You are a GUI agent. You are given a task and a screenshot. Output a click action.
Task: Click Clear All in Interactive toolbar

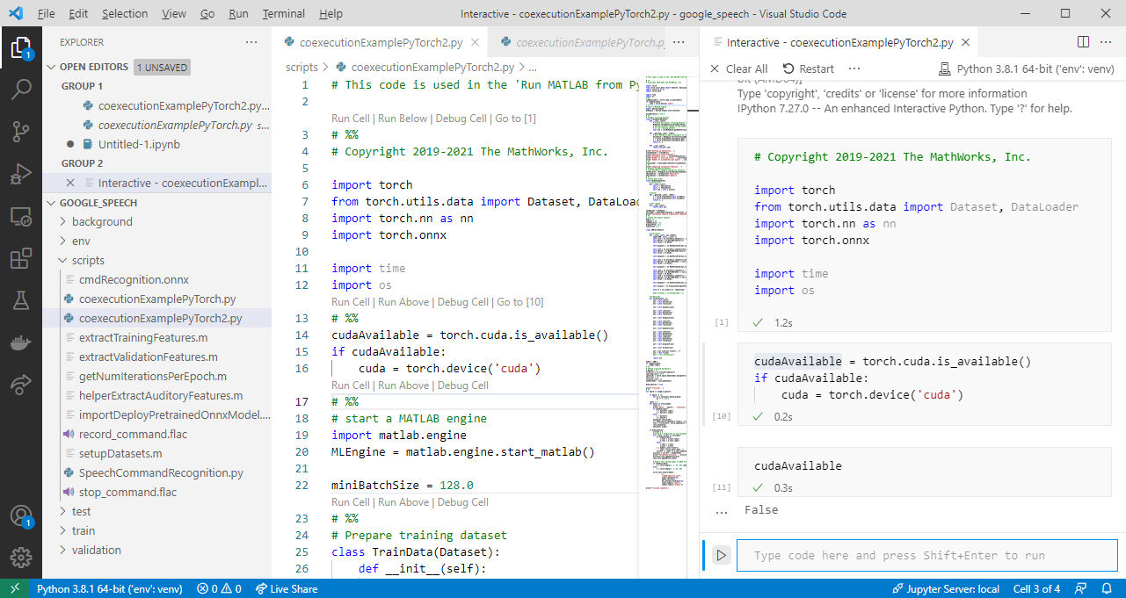tap(738, 68)
